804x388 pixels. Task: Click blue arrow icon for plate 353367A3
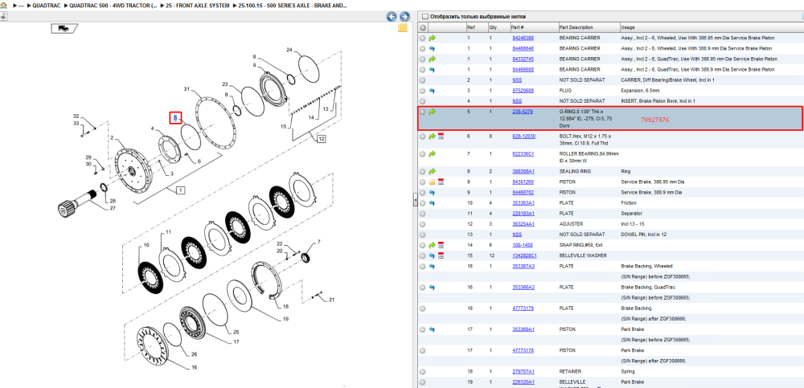coord(433,267)
